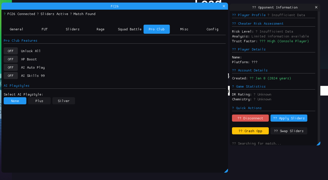This screenshot has height=180, width=328.
Task: Click the FC26 window title bar
Action: point(115,6)
